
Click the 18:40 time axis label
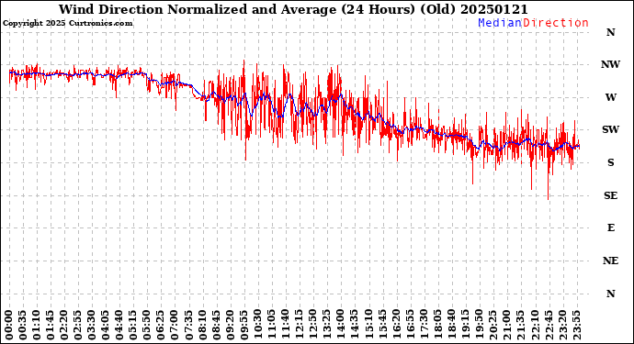[451, 325]
